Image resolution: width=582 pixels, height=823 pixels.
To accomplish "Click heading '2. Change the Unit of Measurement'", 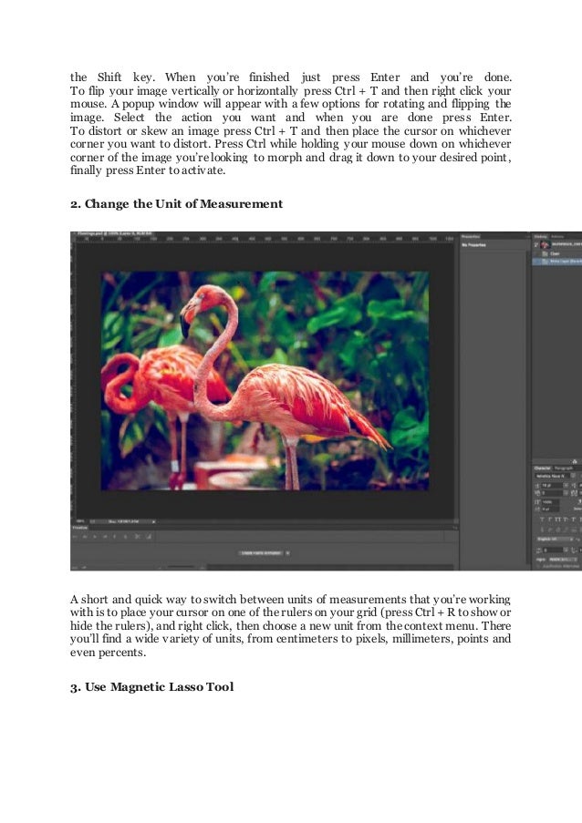I will (x=176, y=203).
